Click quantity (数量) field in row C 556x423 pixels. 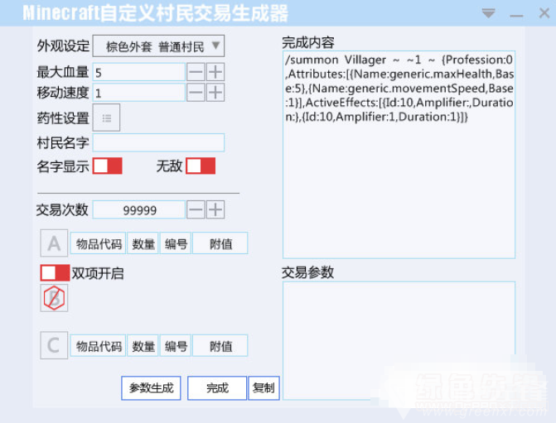[143, 345]
